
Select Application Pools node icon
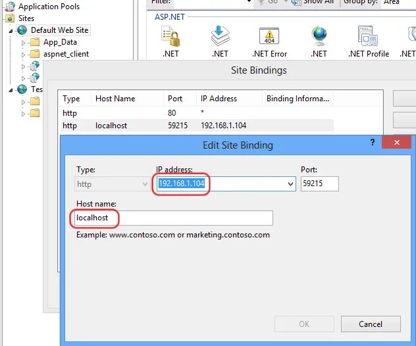tap(10, 7)
